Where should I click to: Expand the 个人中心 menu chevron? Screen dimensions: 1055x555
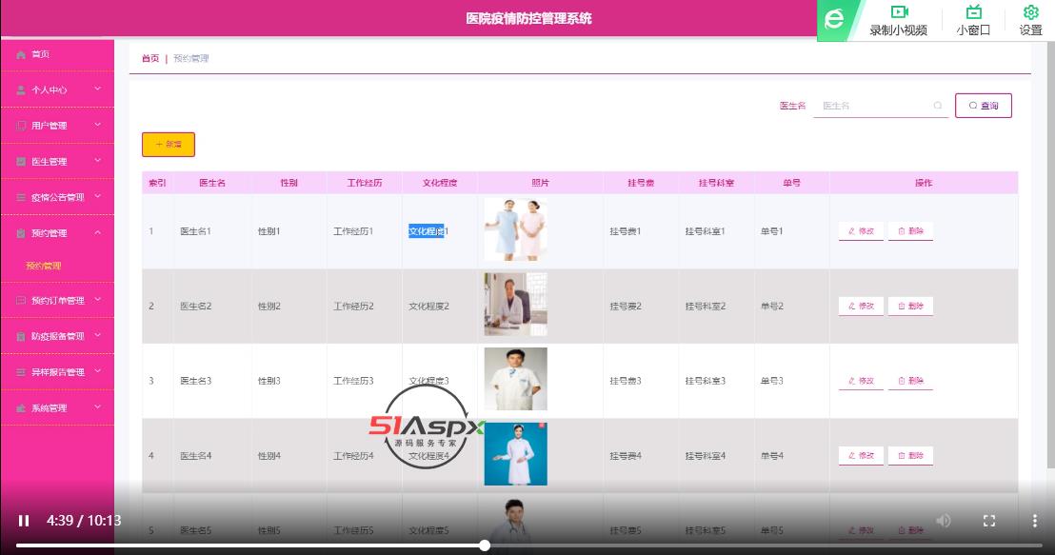point(97,89)
